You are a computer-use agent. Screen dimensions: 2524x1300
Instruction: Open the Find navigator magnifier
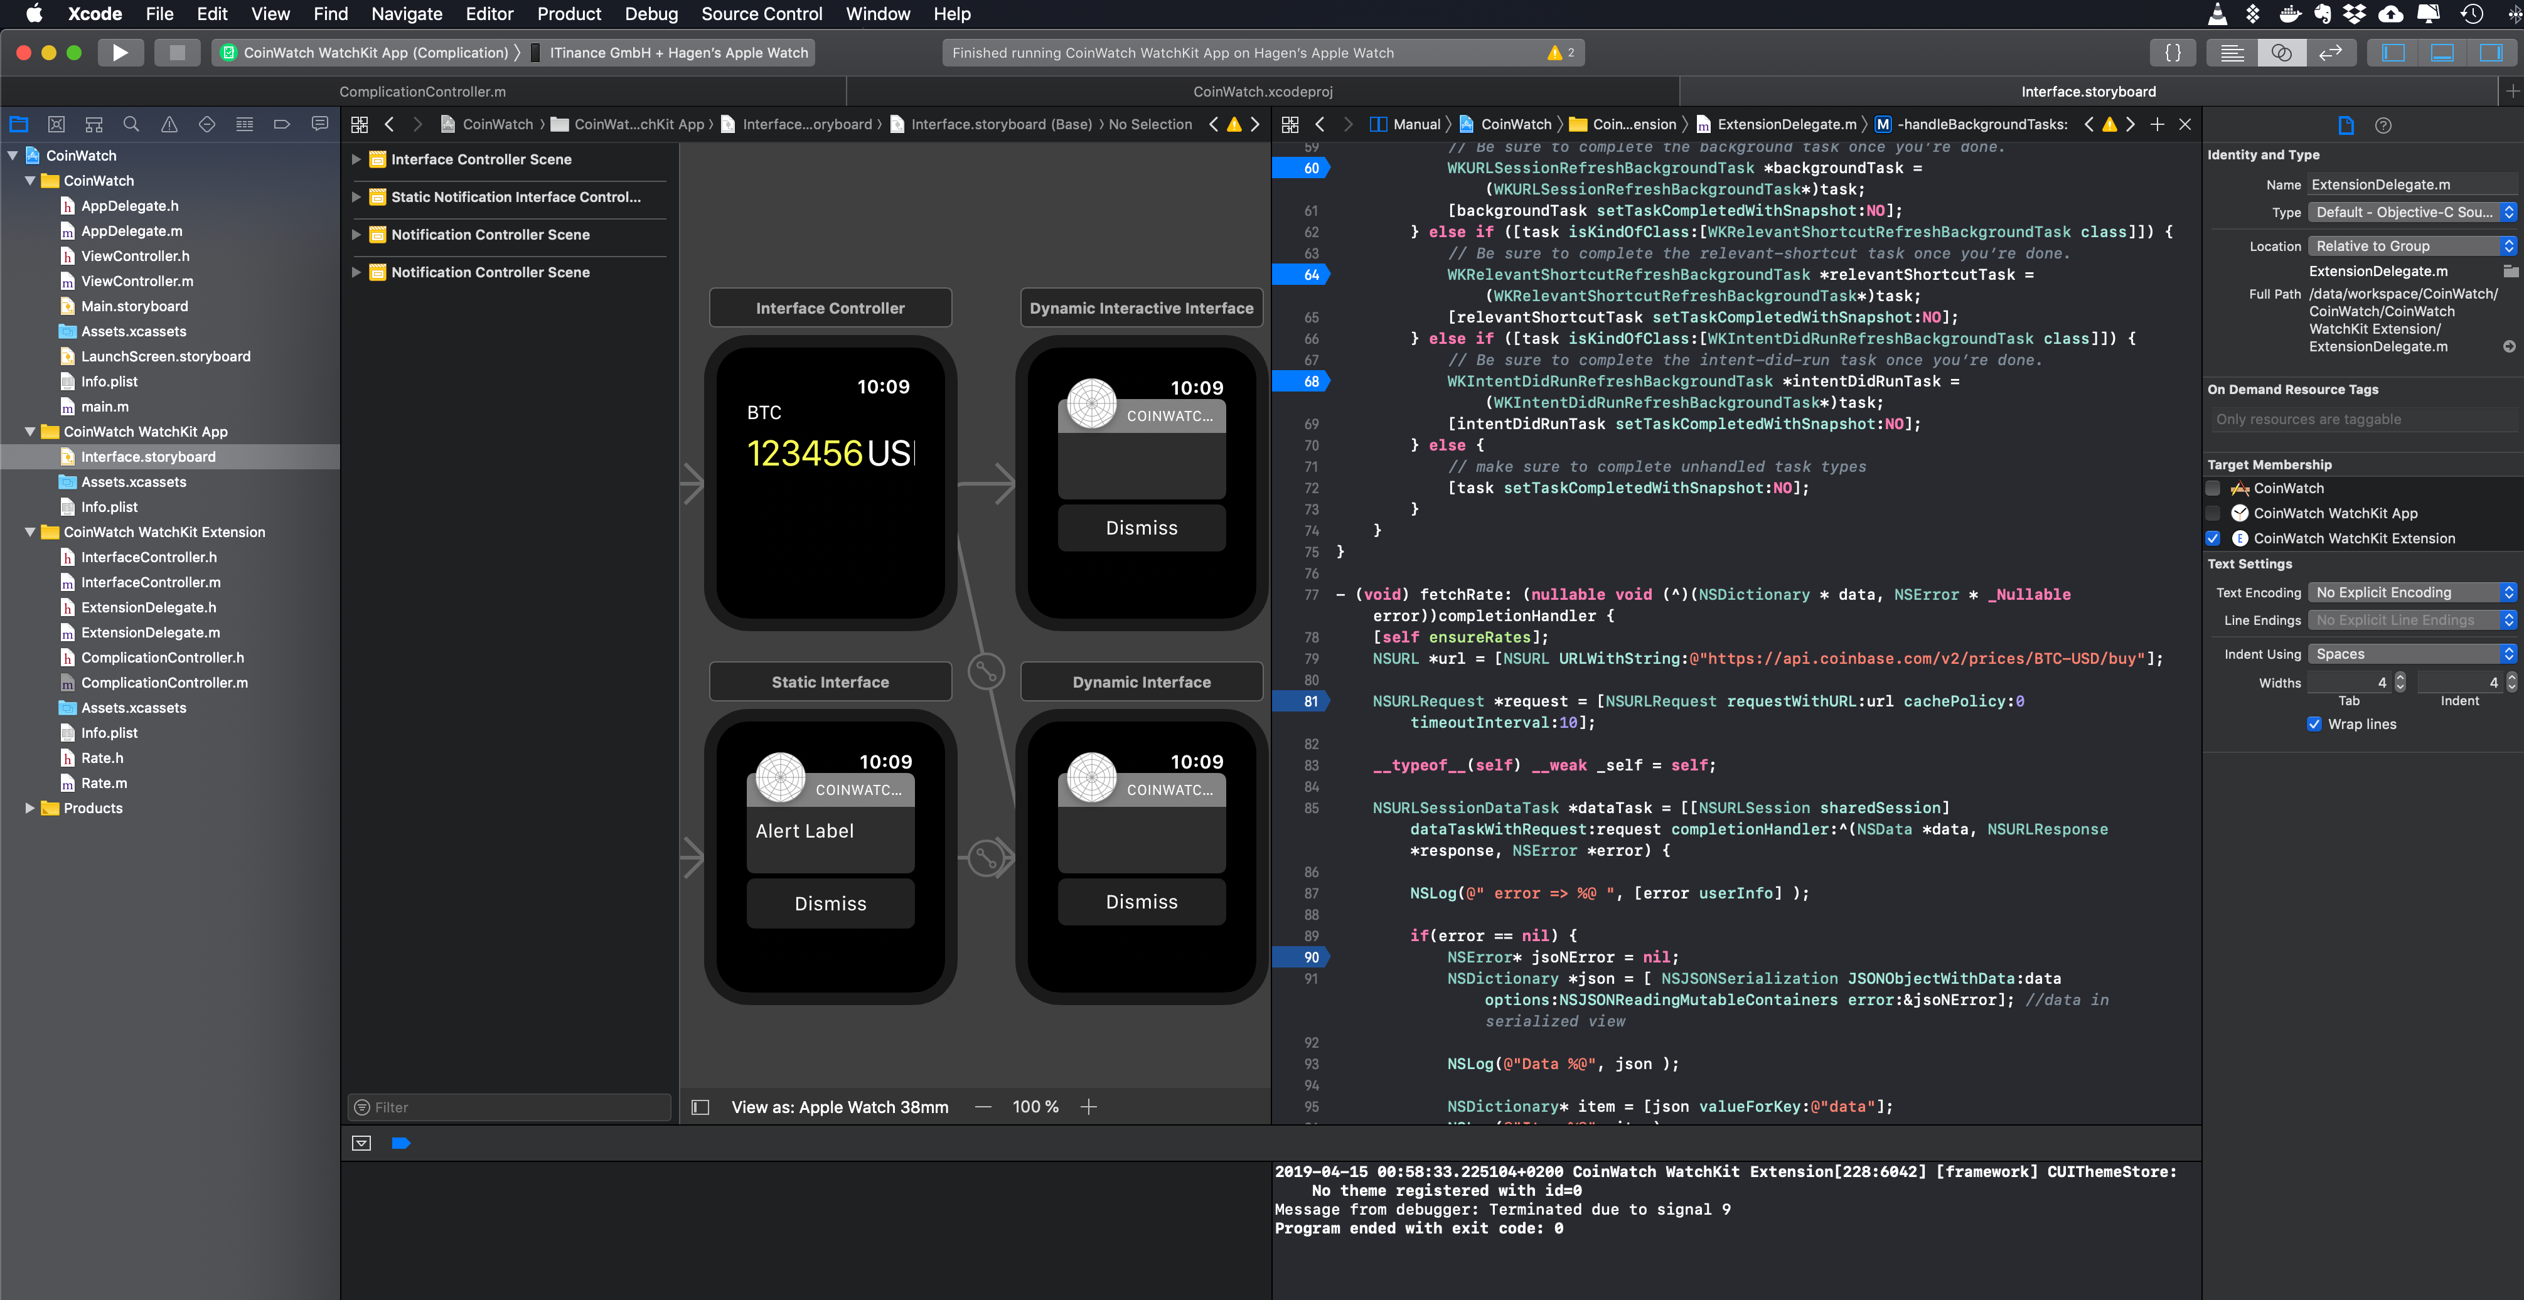tap(131, 124)
